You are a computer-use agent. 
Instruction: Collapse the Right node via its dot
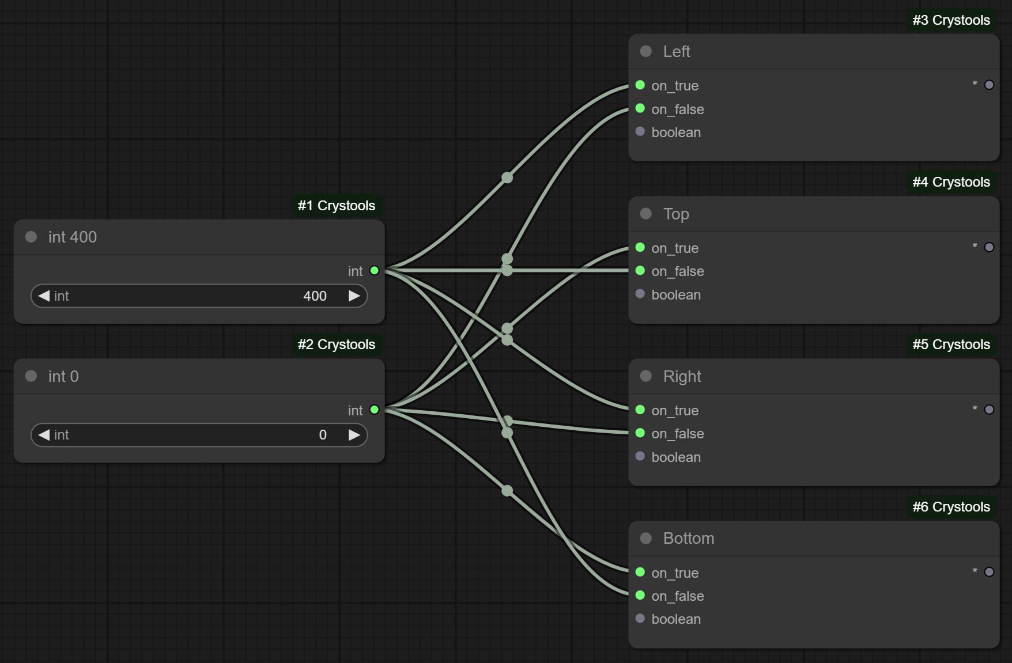[646, 376]
